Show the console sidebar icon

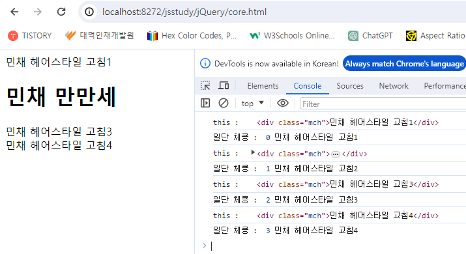[x=205, y=103]
